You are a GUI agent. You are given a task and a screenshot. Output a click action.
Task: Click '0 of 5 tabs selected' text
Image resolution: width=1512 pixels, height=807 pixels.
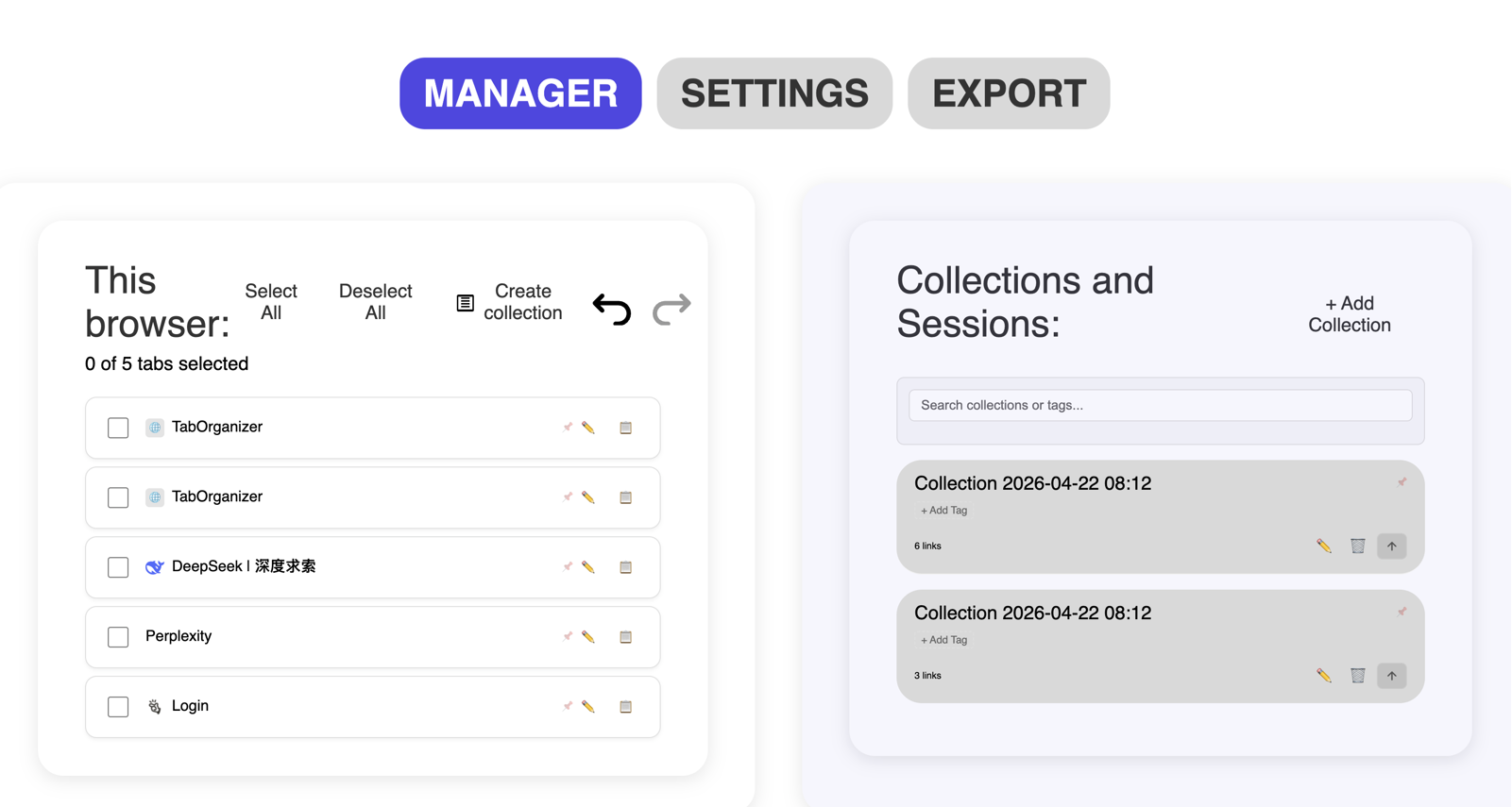(166, 364)
